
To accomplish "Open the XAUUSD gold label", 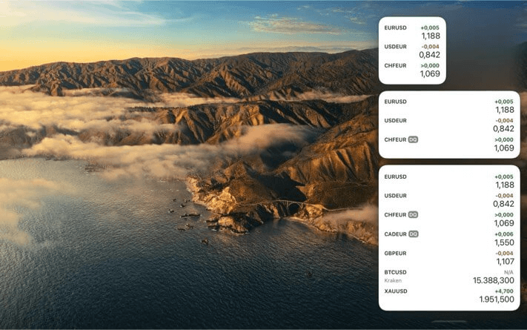I will 395,291.
